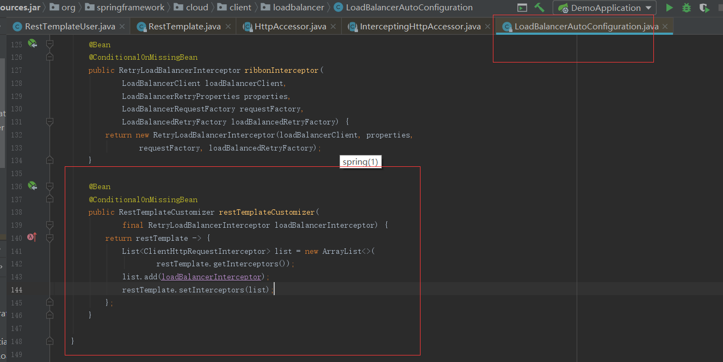Click '@ConditionalOnMissingBean' annotation on line 137
The height and width of the screenshot is (362, 723).
point(143,199)
